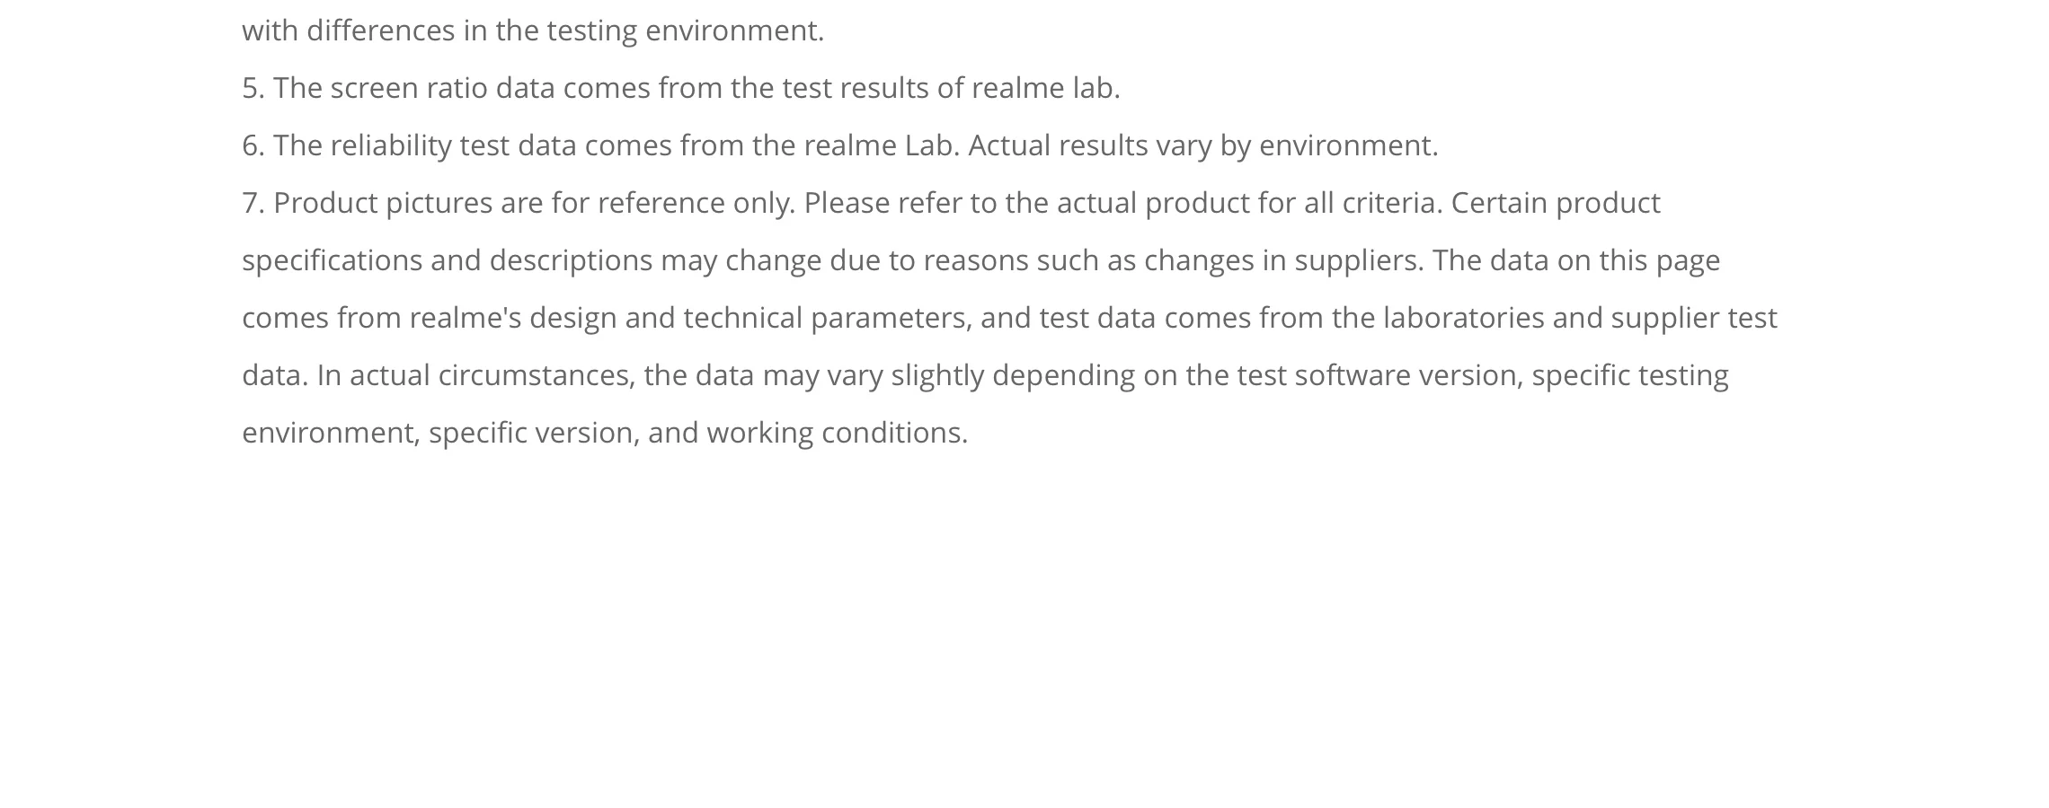Click the number '7.' starting the last footnote
Image resolution: width=2049 pixels, height=808 pixels.
click(253, 203)
